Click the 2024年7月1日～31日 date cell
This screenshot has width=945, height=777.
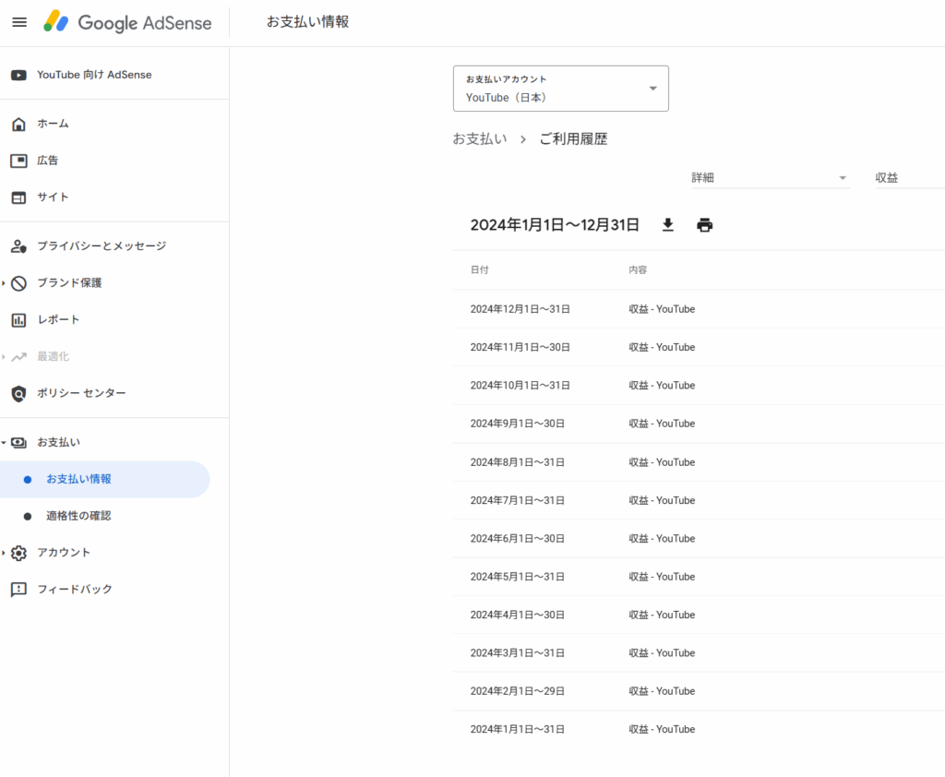[517, 500]
